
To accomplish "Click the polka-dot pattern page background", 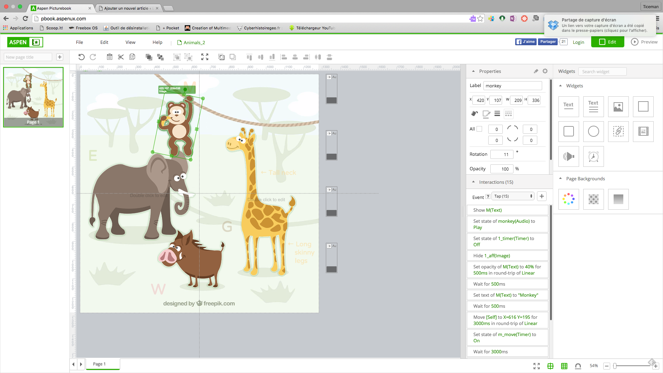I will pyautogui.click(x=593, y=199).
